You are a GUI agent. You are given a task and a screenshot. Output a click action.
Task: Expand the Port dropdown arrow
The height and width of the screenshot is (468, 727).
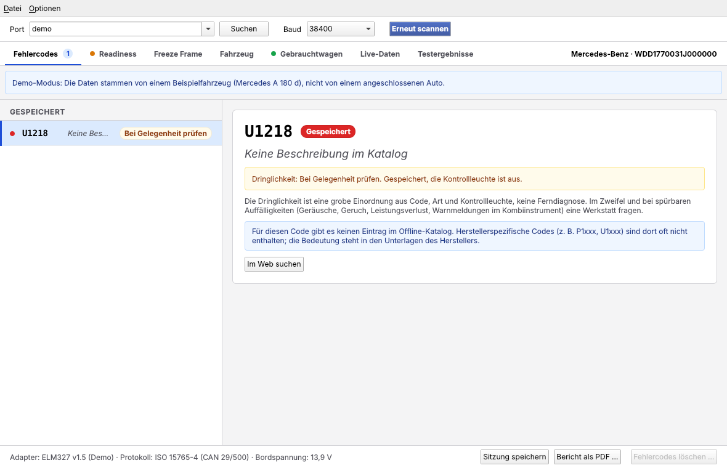pyautogui.click(x=208, y=29)
